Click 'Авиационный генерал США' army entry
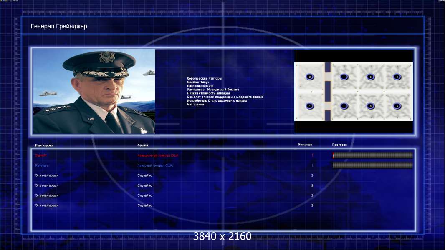This screenshot has height=250, width=445. coord(158,155)
